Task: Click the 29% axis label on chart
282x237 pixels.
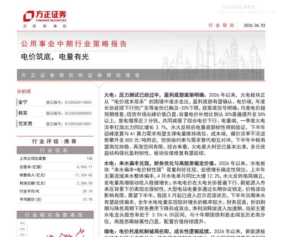Action: (x=22, y=229)
